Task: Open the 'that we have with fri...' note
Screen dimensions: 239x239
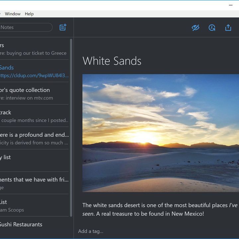Action: (34, 183)
